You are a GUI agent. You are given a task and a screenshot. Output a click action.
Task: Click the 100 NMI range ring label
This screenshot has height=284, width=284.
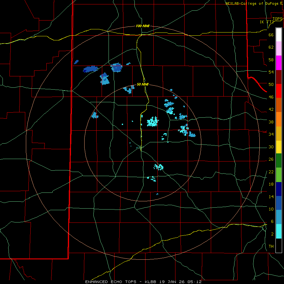click(143, 26)
